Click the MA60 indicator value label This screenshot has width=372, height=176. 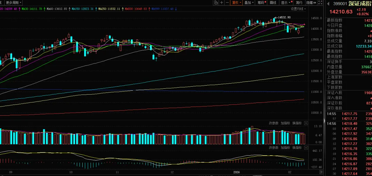pos(57,9)
